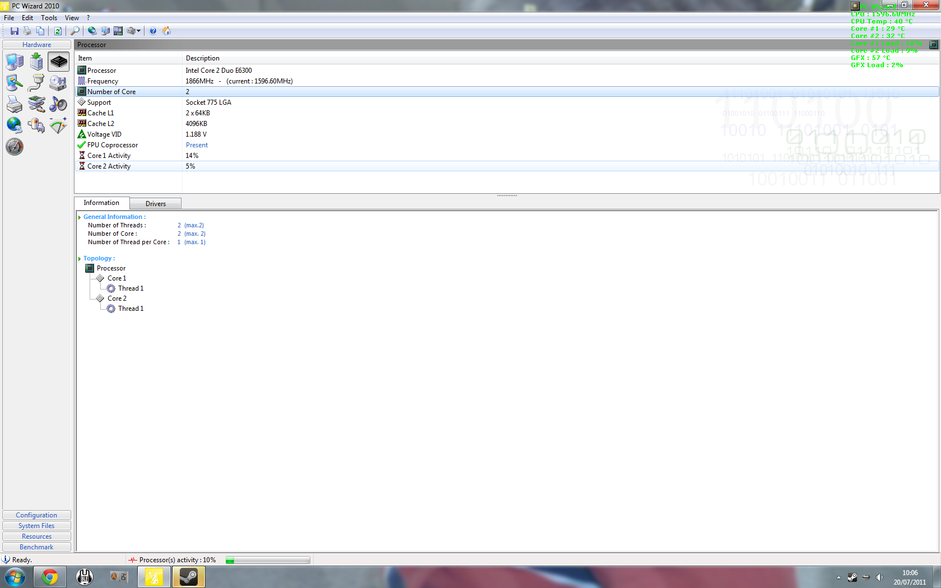Select the round speedometer gauge icon

click(15, 147)
